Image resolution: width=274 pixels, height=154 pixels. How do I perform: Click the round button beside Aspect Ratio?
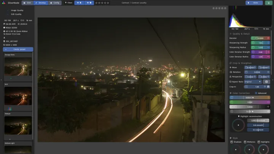click(x=266, y=82)
